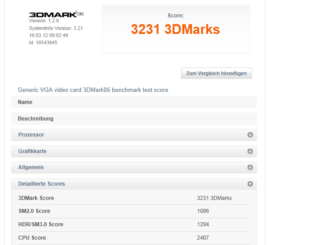
Task: Expand Grafikkarte section arrow icon
Action: point(250,151)
